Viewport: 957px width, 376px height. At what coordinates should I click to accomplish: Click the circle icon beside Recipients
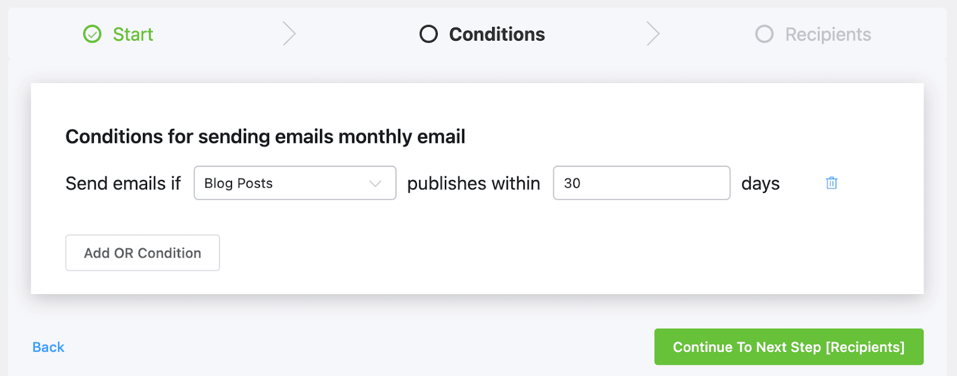click(764, 34)
